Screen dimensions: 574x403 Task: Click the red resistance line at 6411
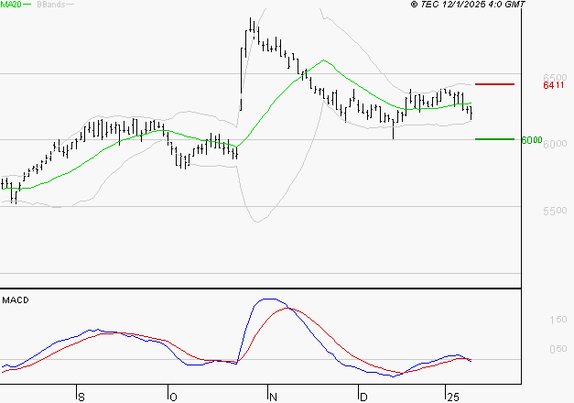tap(494, 84)
